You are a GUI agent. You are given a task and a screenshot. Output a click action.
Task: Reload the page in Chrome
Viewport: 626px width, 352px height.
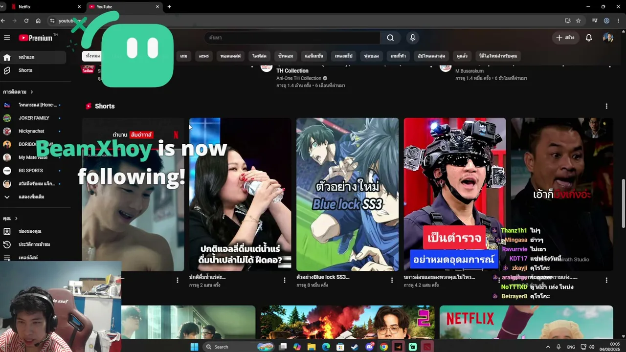pyautogui.click(x=26, y=21)
